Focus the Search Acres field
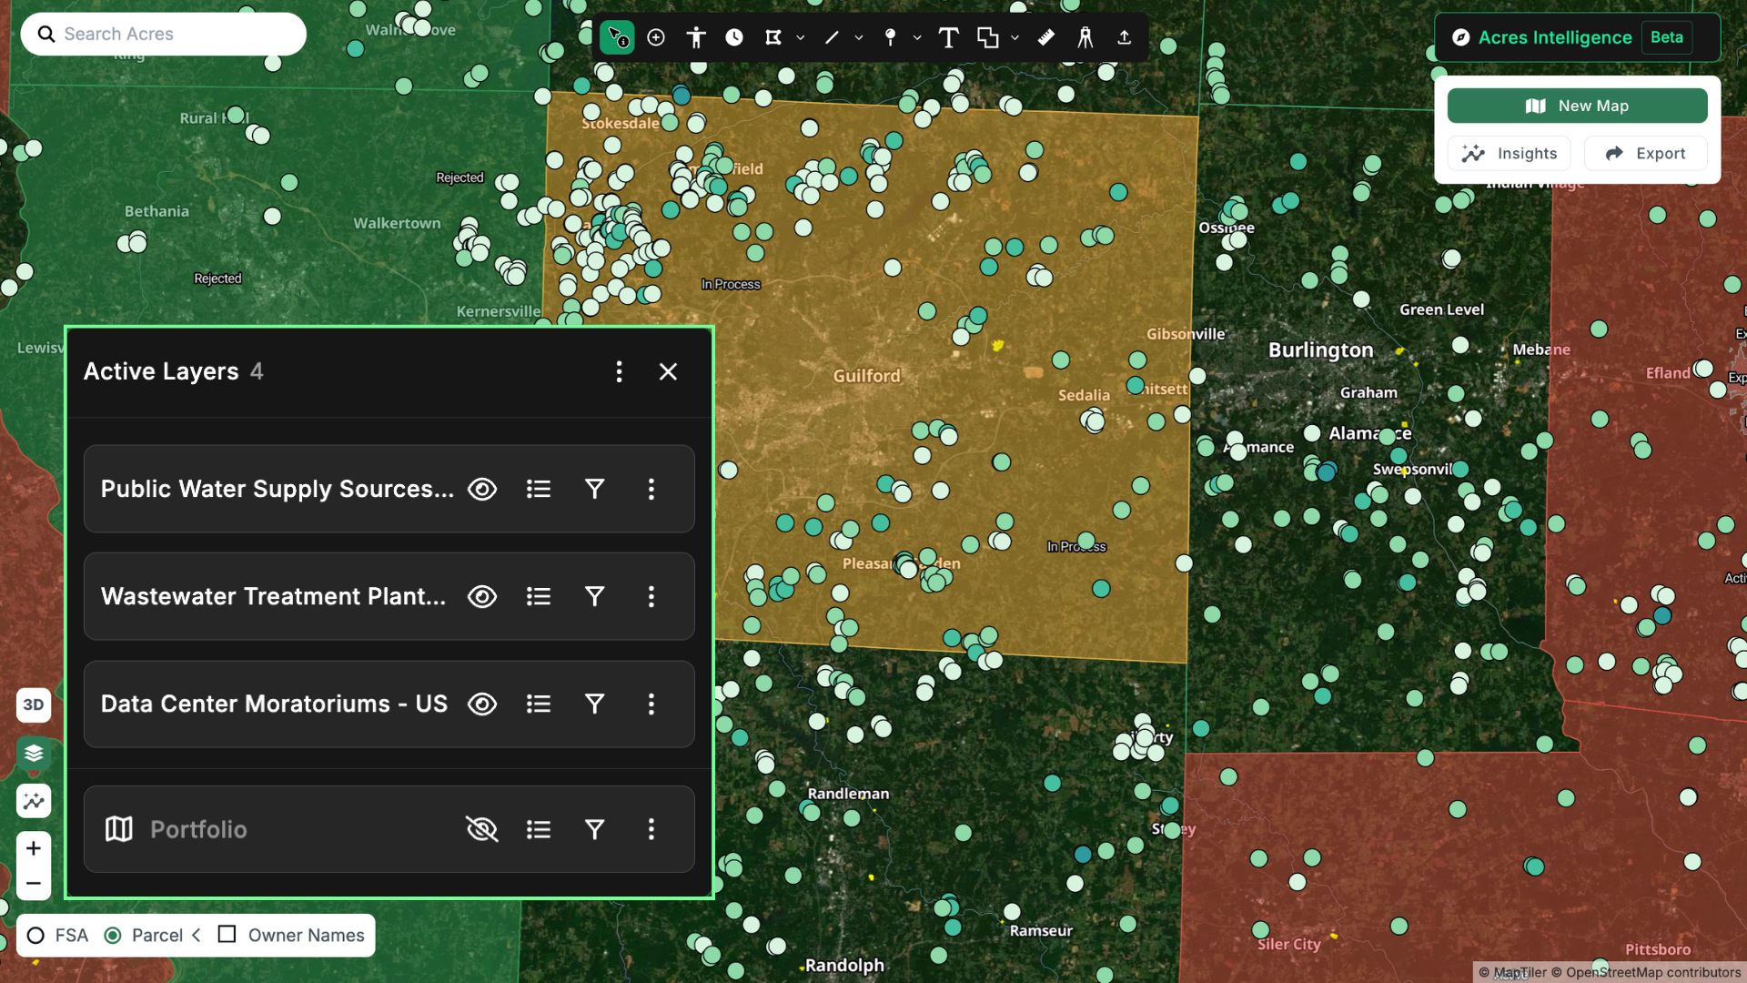The width and height of the screenshot is (1747, 983). pyautogui.click(x=164, y=34)
